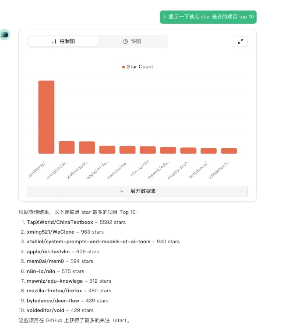Switch to the 饼图 pie chart tab
The width and height of the screenshot is (282, 330).
point(132,41)
